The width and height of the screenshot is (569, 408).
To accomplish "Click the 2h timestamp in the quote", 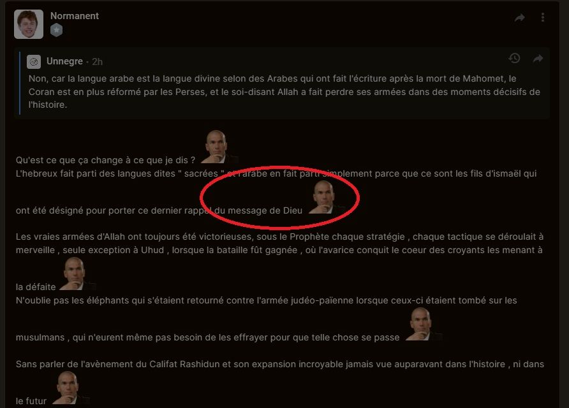I will pyautogui.click(x=97, y=62).
